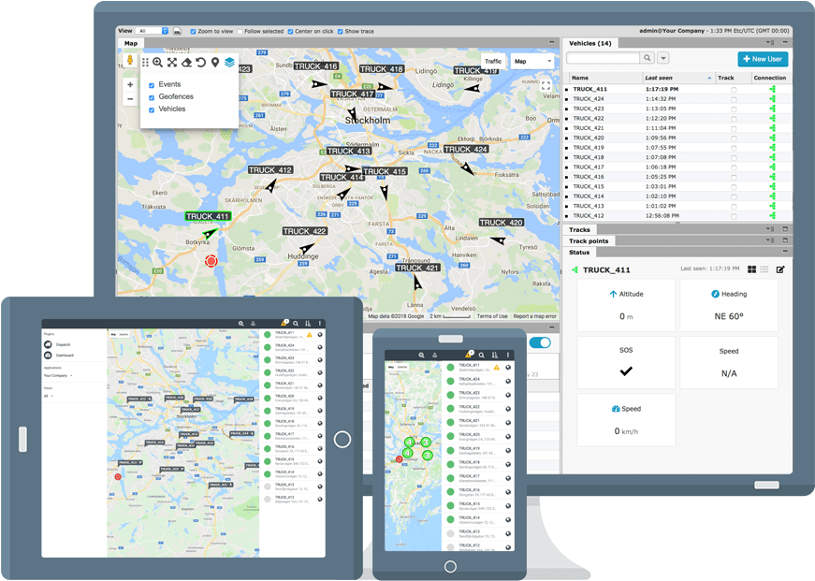Uncheck the Geofences layer checkbox

point(153,95)
